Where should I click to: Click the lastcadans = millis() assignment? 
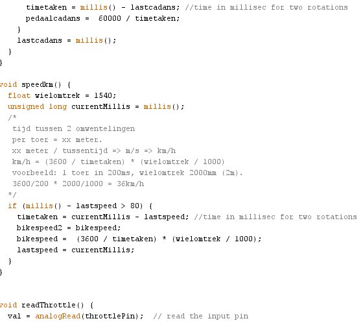point(67,41)
